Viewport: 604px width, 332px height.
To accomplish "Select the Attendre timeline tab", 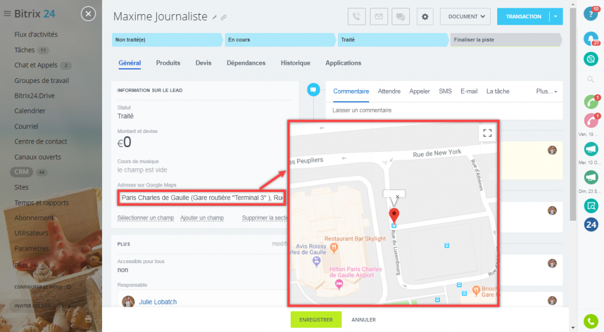I will pos(389,91).
